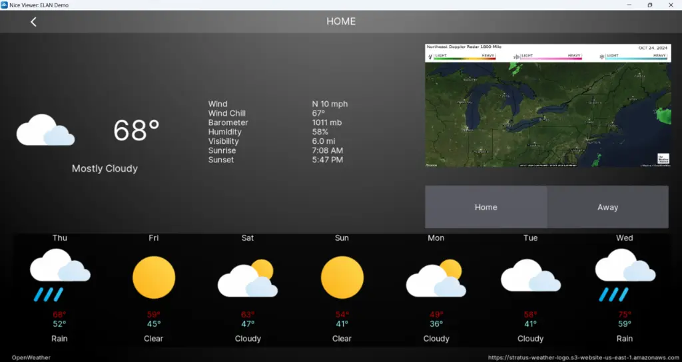Click the Nice Viewer app icon in title bar
Viewport: 682px width, 362px height.
click(5, 5)
